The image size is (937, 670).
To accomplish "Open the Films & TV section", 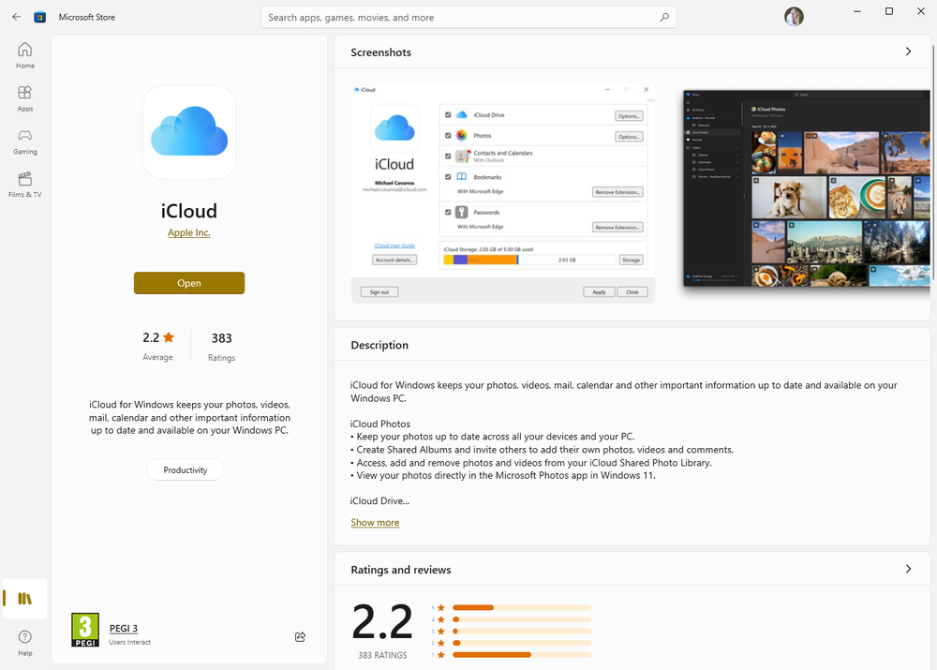I will point(25,185).
